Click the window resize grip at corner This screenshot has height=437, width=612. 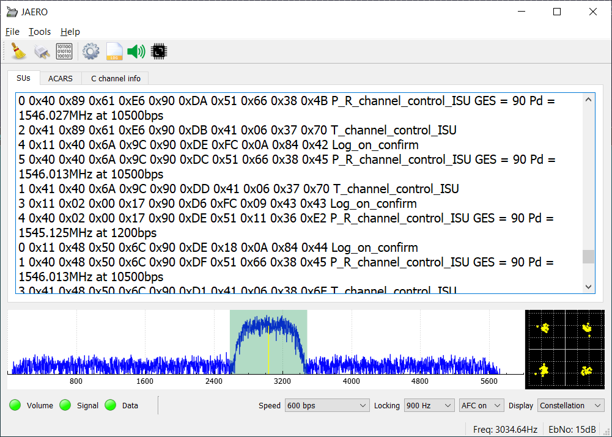[606, 431]
